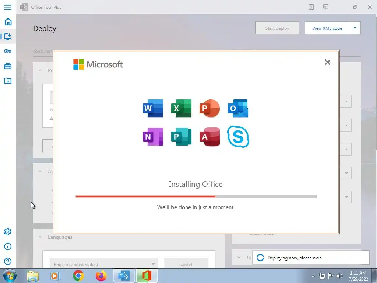Screen dimensions: 377x283
Task: Open the command box icon in the title bar
Action: pyautogui.click(x=311, y=7)
